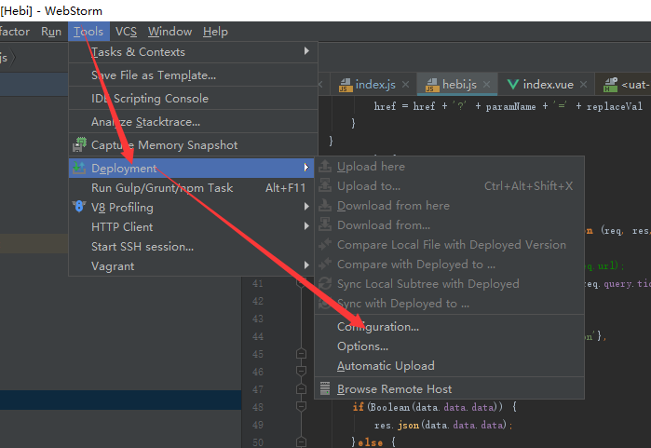Screen dimensions: 651x448
Task: Select the Deployment menu item
Action: tap(192, 169)
